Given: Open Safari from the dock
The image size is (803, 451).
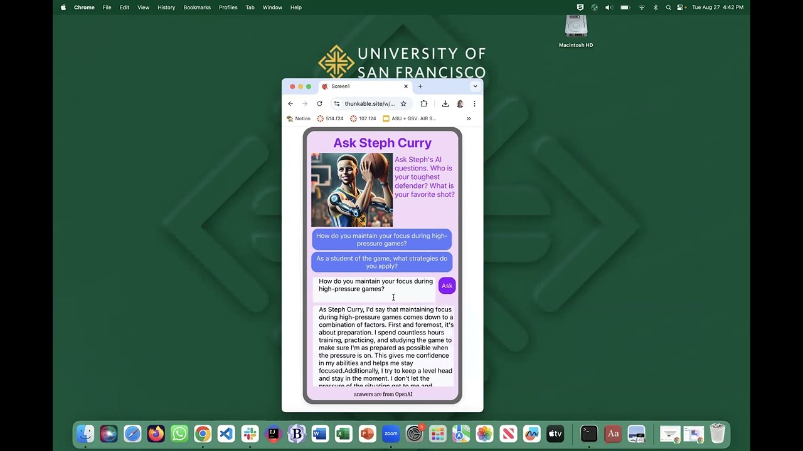Looking at the screenshot, I should click(132, 433).
